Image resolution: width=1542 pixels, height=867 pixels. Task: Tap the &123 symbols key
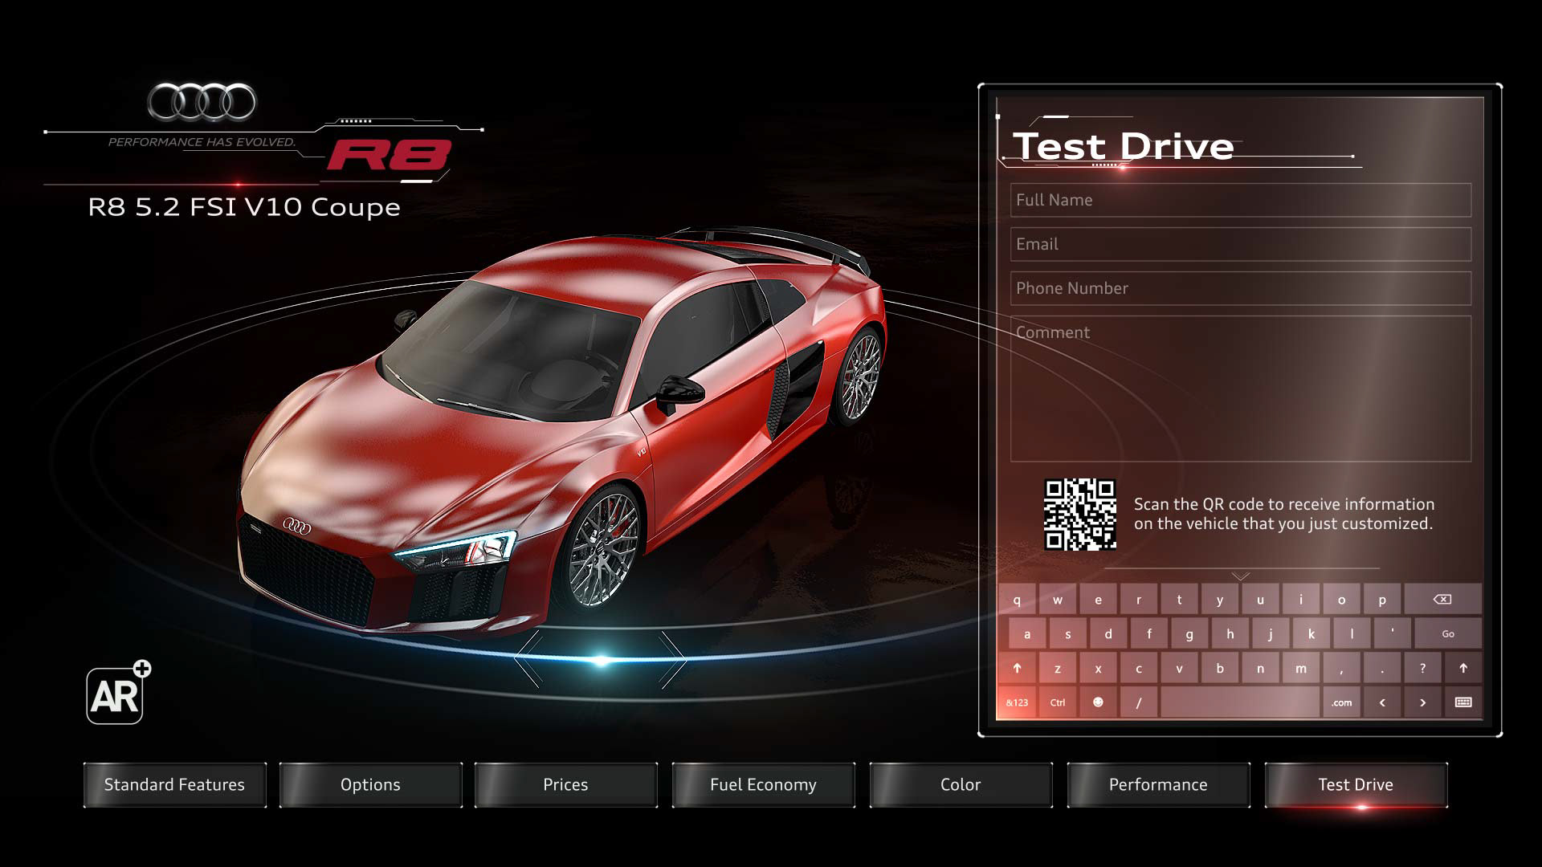tap(1017, 702)
